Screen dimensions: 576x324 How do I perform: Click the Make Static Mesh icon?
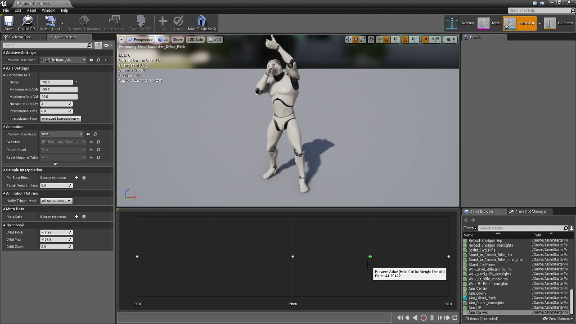point(202,23)
